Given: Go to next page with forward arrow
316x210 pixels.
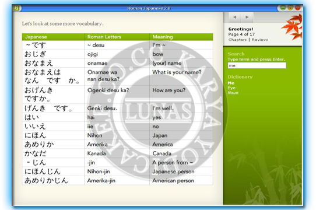Looking at the screenshot, I should (x=247, y=17).
